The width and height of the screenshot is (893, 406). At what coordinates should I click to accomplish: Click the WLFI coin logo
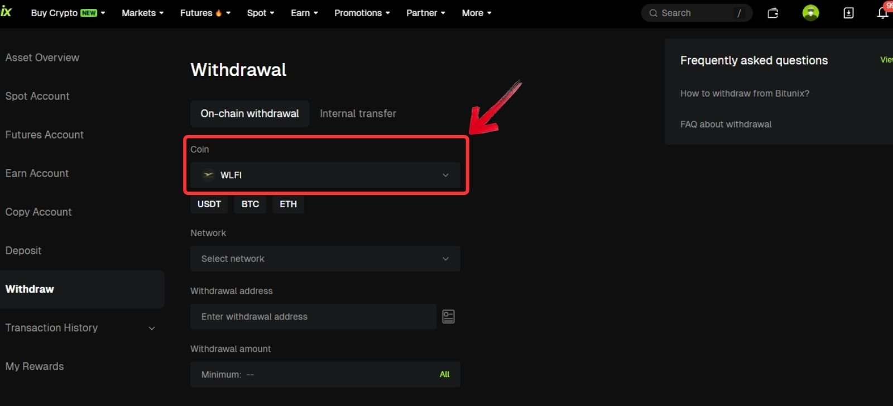(x=208, y=175)
